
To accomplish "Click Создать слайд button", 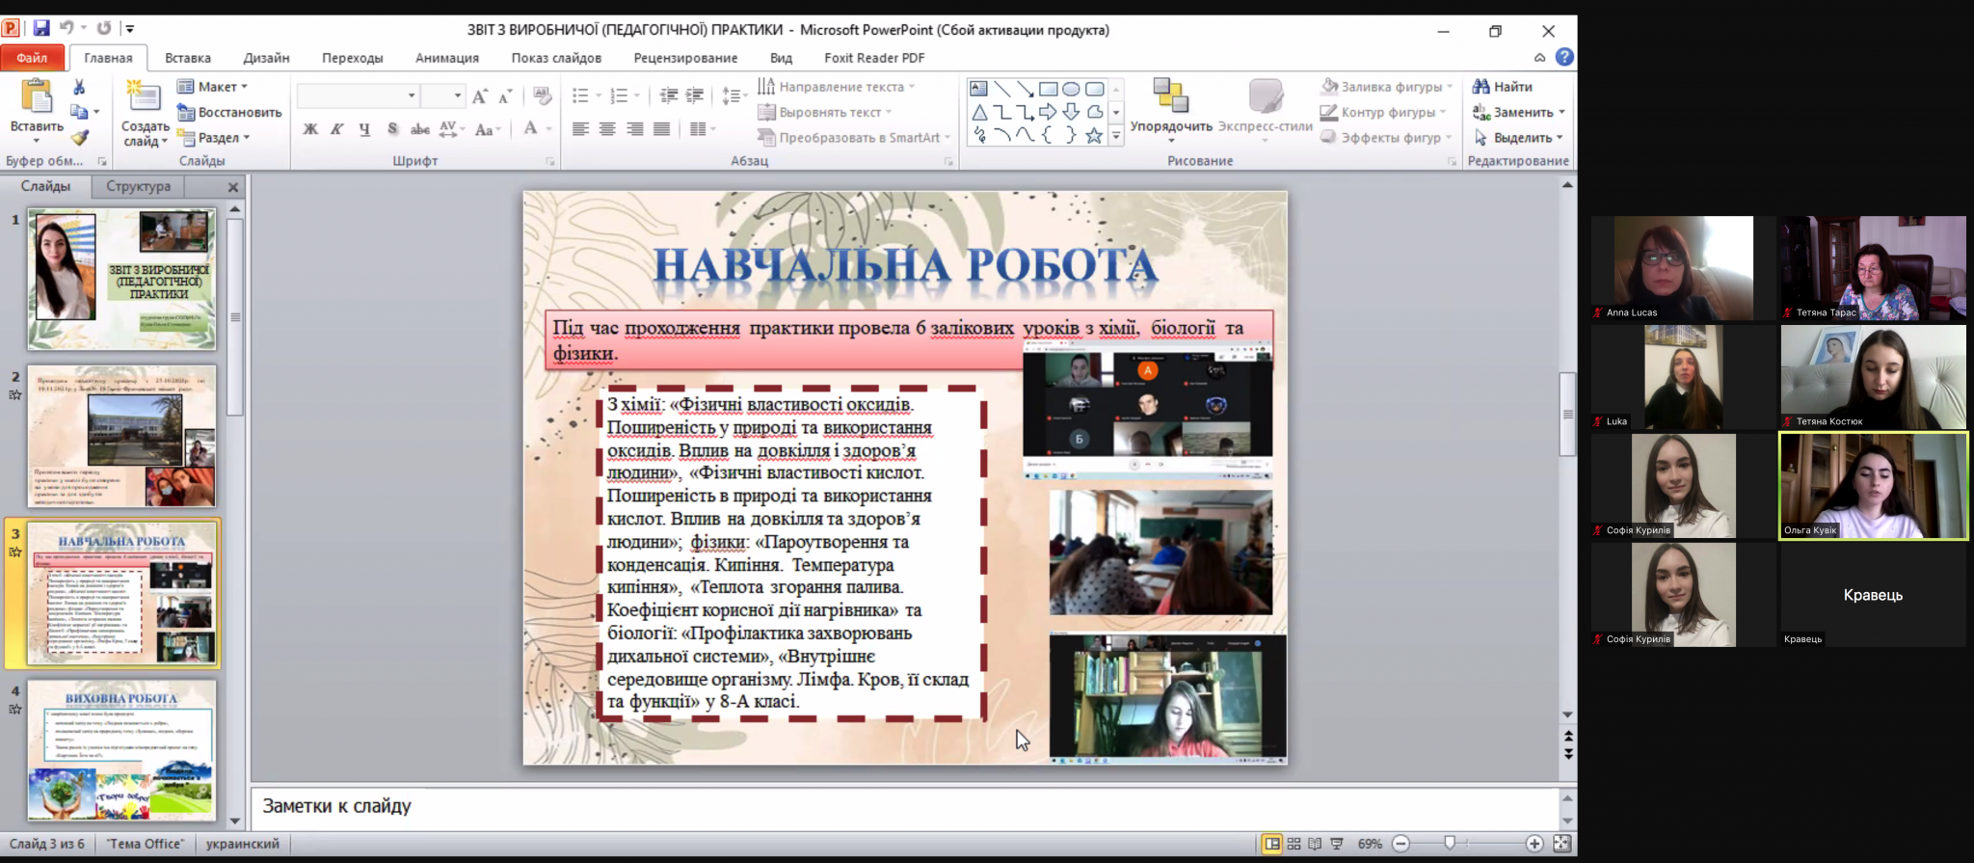I will point(145,114).
